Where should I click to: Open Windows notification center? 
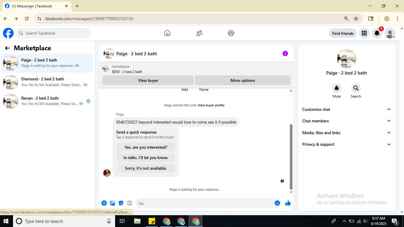click(395, 221)
